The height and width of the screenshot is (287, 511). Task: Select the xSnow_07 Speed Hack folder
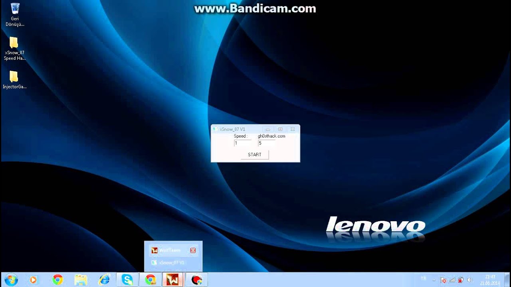[14, 49]
